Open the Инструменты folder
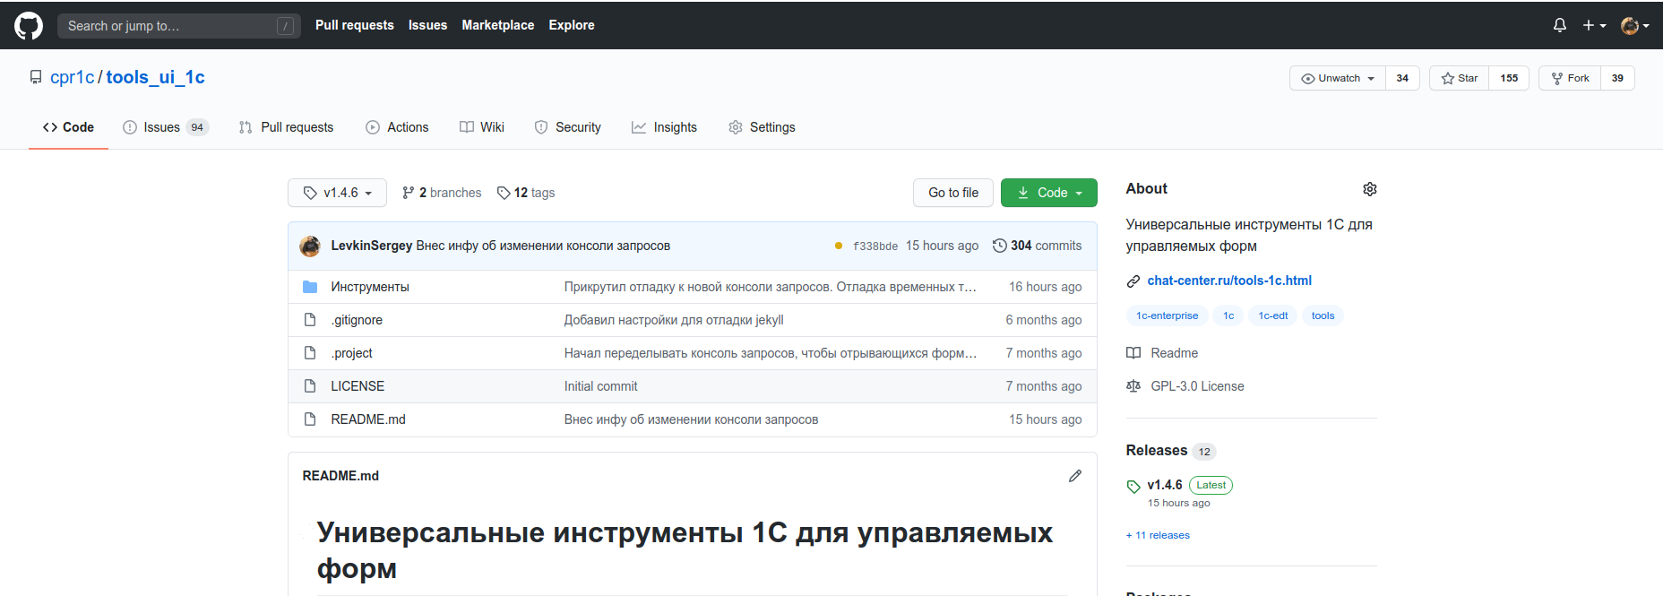This screenshot has height=596, width=1663. (370, 287)
